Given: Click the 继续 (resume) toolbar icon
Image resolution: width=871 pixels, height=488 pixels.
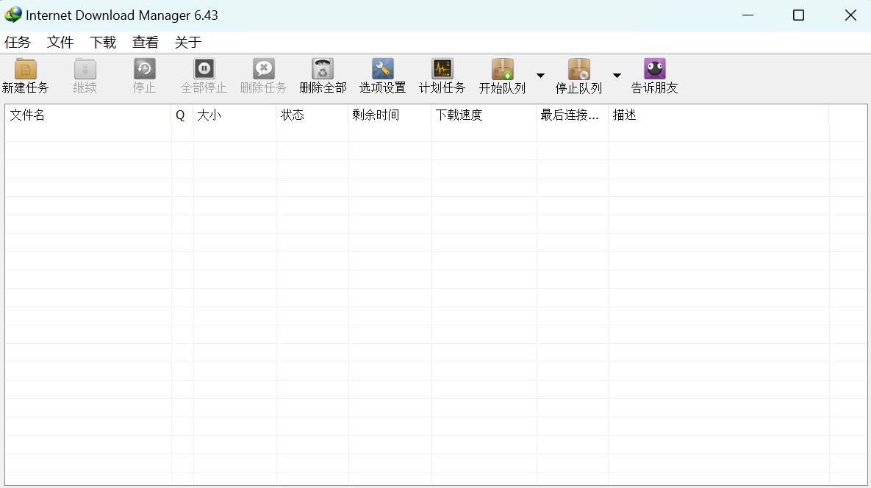Looking at the screenshot, I should click(85, 69).
